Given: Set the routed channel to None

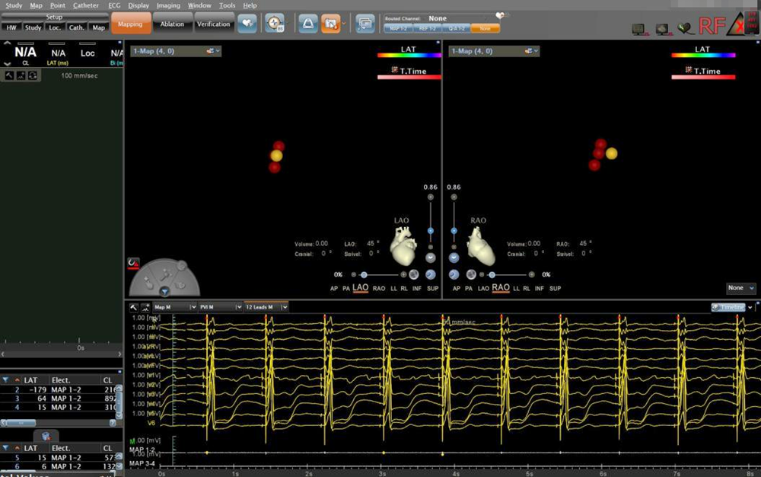Looking at the screenshot, I should pos(485,28).
